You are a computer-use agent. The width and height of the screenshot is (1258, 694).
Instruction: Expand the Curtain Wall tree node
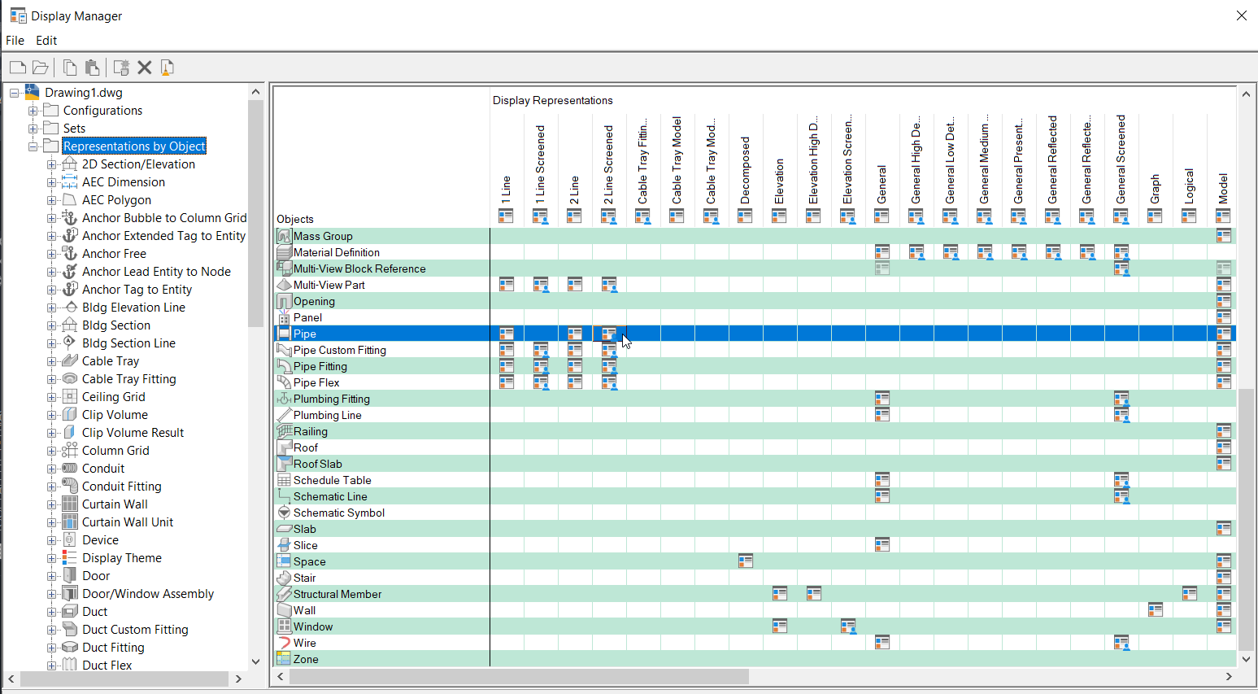click(x=52, y=504)
